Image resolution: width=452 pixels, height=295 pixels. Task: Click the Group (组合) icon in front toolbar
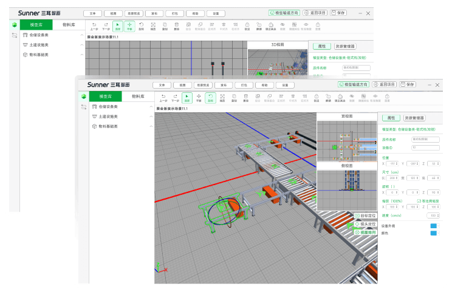258,98
